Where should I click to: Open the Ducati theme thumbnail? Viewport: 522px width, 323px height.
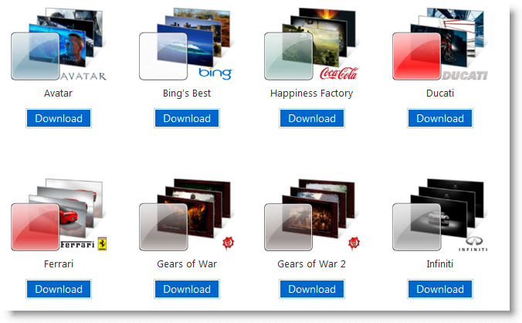click(440, 44)
